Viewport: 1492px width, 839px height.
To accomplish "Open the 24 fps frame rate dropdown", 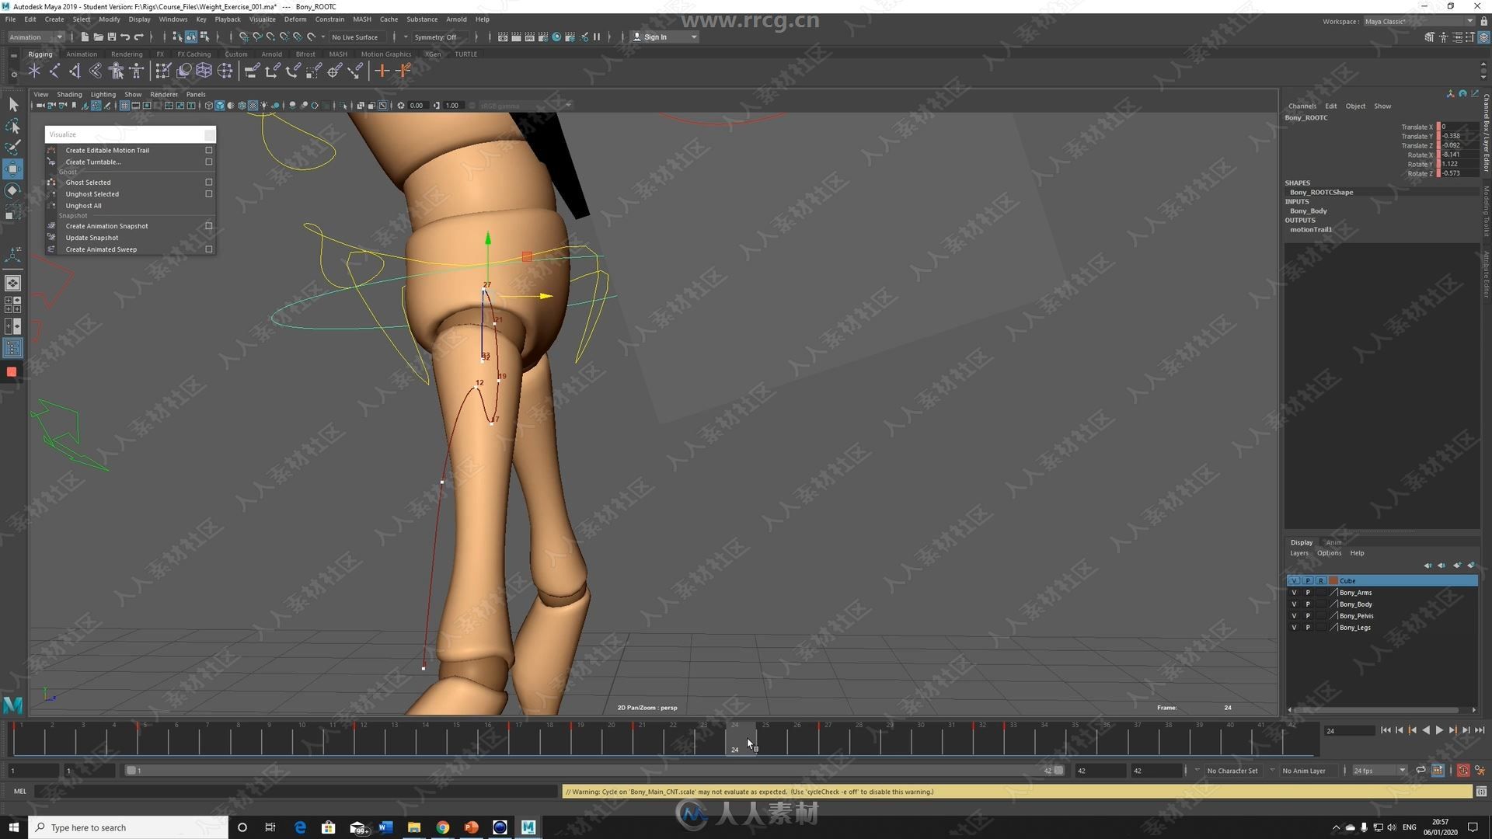I will tap(1380, 771).
